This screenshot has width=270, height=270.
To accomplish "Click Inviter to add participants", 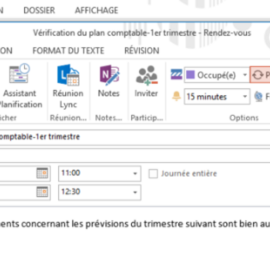I will click(x=146, y=82).
